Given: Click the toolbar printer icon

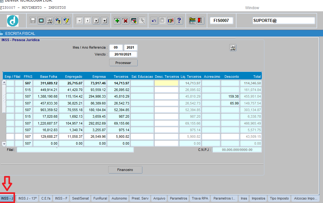Looking at the screenshot, I should pyautogui.click(x=50, y=21).
